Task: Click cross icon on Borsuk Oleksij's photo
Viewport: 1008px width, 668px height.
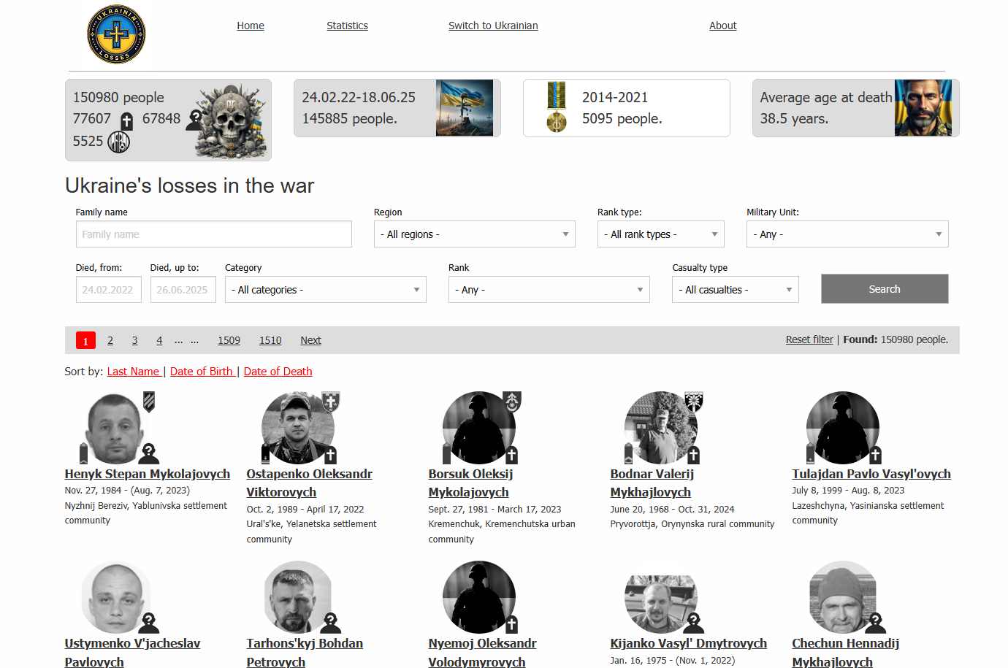Action: [512, 455]
